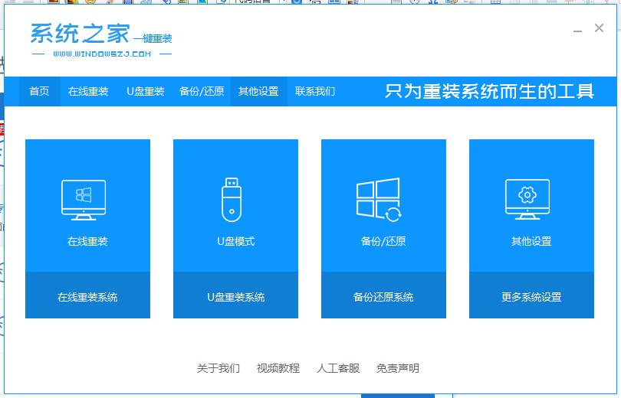Close the 系统之家 window

click(x=599, y=28)
